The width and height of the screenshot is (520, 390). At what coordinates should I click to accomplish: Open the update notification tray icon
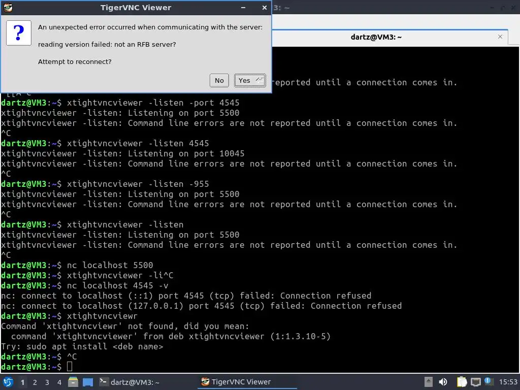point(489,381)
